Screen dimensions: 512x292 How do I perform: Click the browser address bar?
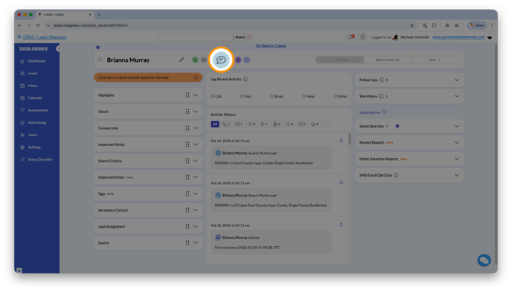coord(225,25)
